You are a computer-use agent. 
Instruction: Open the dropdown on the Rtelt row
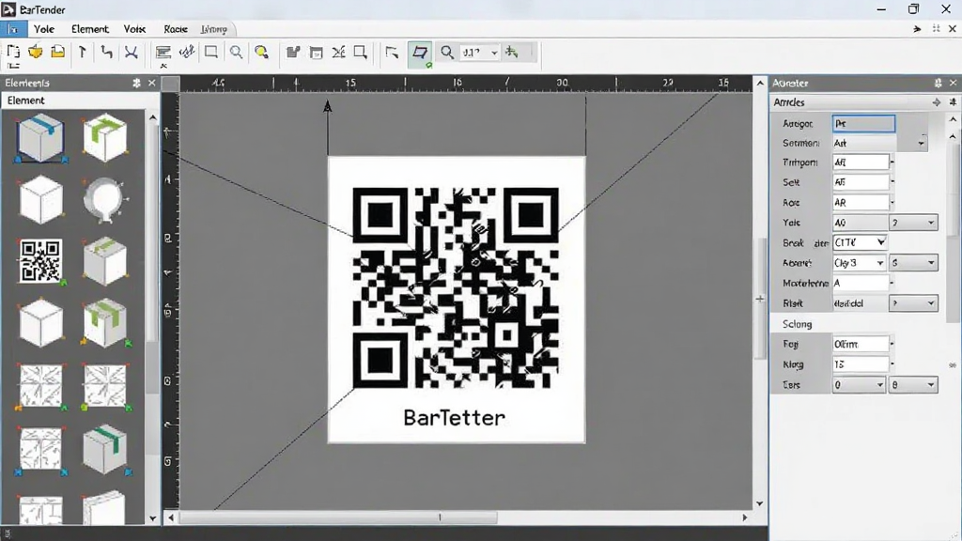[x=913, y=303]
